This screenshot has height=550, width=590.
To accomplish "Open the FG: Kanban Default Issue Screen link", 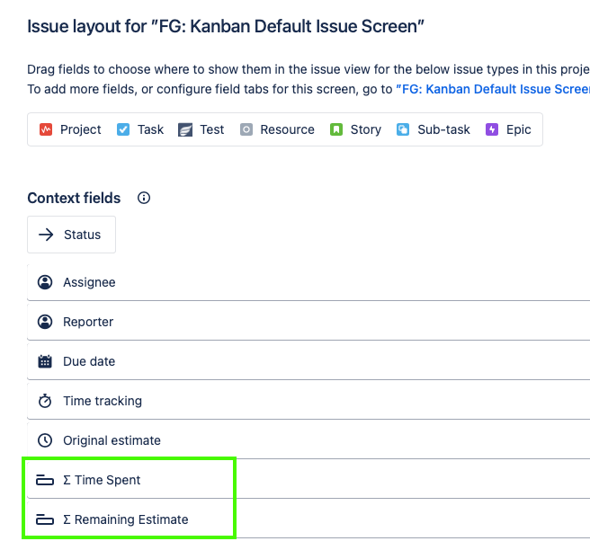I will (x=493, y=89).
